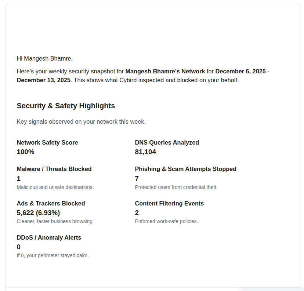Viewport: 304px width, 291px height.
Task: Click the "DDoS / Anomaly Alerts" label
Action: point(49,237)
